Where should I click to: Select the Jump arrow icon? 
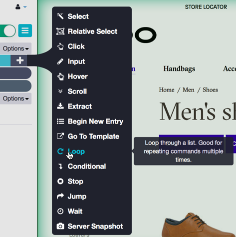point(60,196)
